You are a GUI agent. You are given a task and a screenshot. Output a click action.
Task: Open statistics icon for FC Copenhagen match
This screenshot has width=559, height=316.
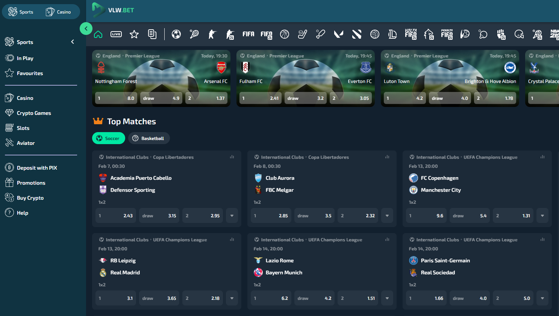click(x=542, y=157)
